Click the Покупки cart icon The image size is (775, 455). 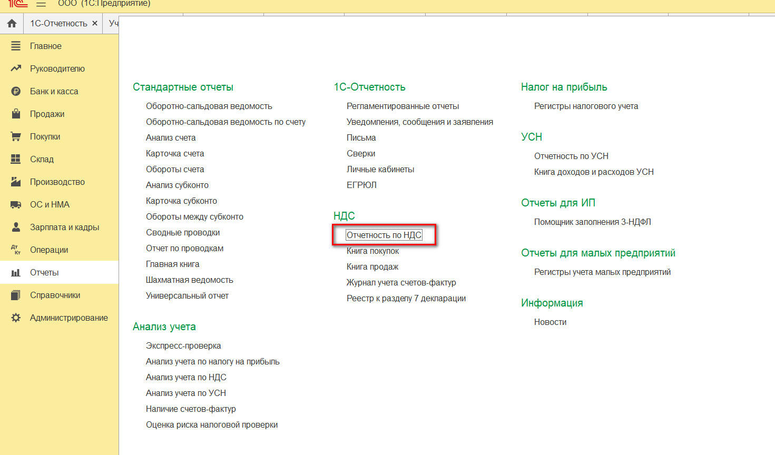coord(16,136)
